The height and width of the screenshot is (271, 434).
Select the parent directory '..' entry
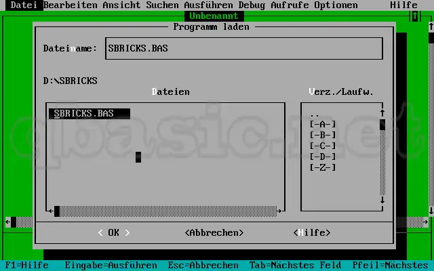[315, 114]
